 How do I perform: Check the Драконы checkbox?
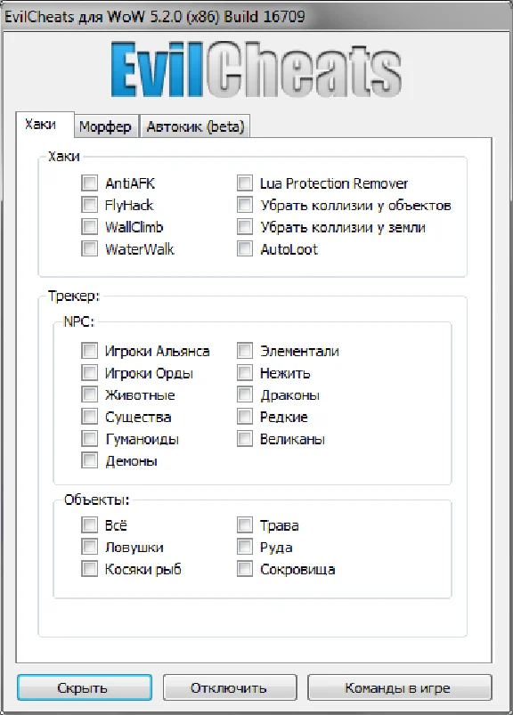[245, 394]
